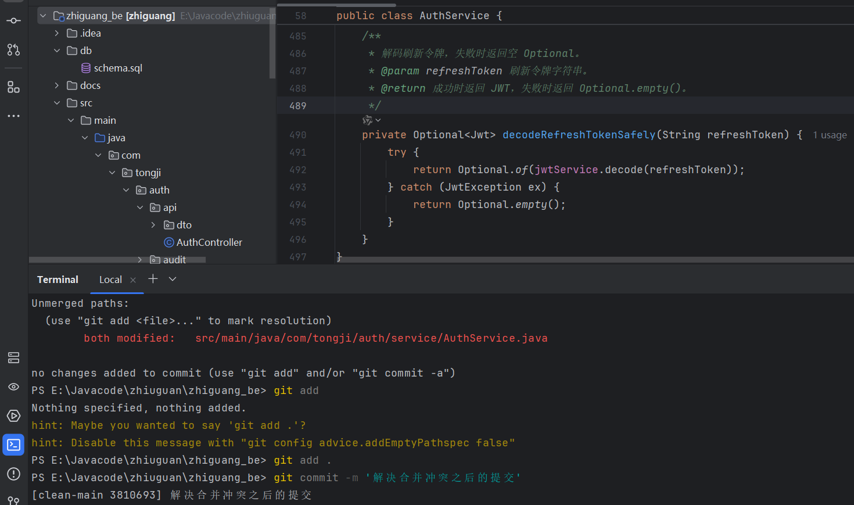Expand the dto package
This screenshot has width=854, height=505.
point(153,225)
